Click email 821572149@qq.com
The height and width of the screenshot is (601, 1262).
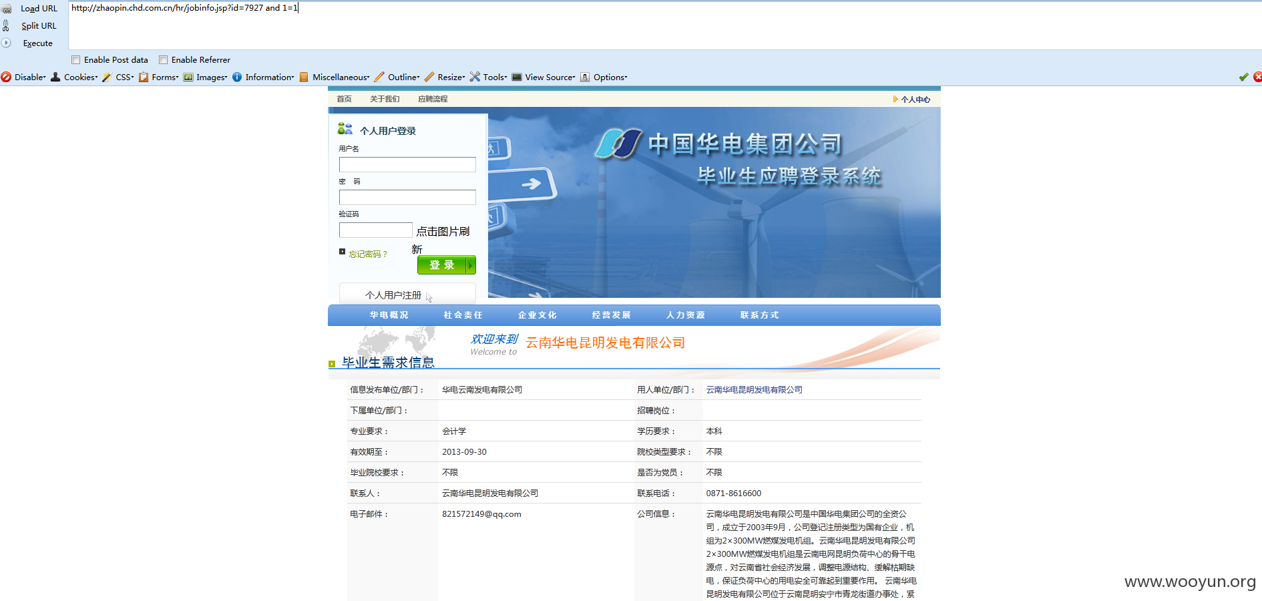[481, 514]
